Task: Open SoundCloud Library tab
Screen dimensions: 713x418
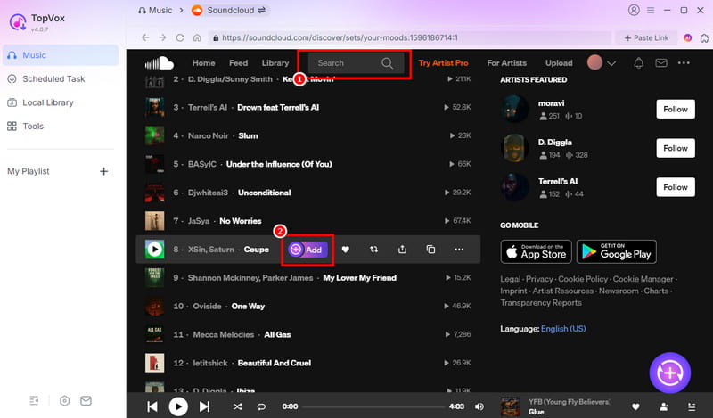Action: click(x=275, y=62)
